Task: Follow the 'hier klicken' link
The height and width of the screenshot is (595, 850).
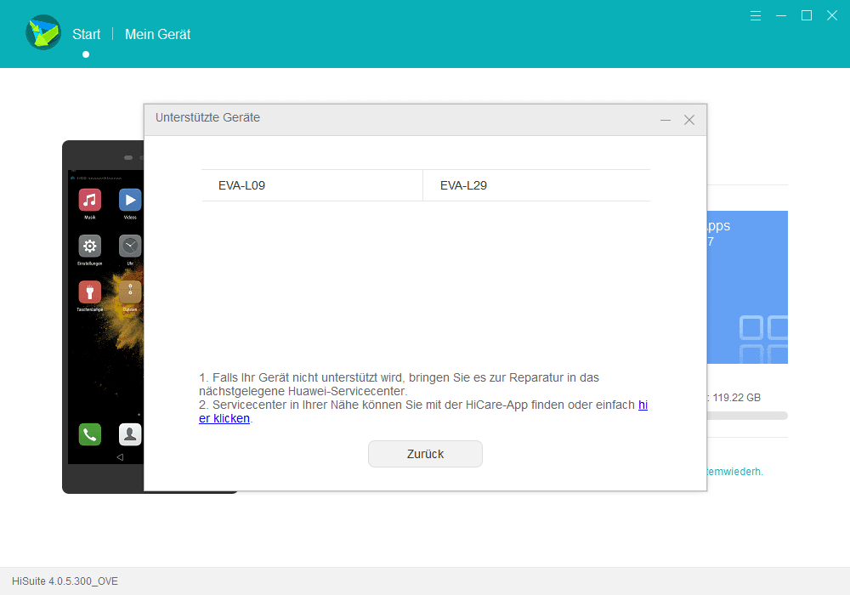Action: (x=224, y=418)
